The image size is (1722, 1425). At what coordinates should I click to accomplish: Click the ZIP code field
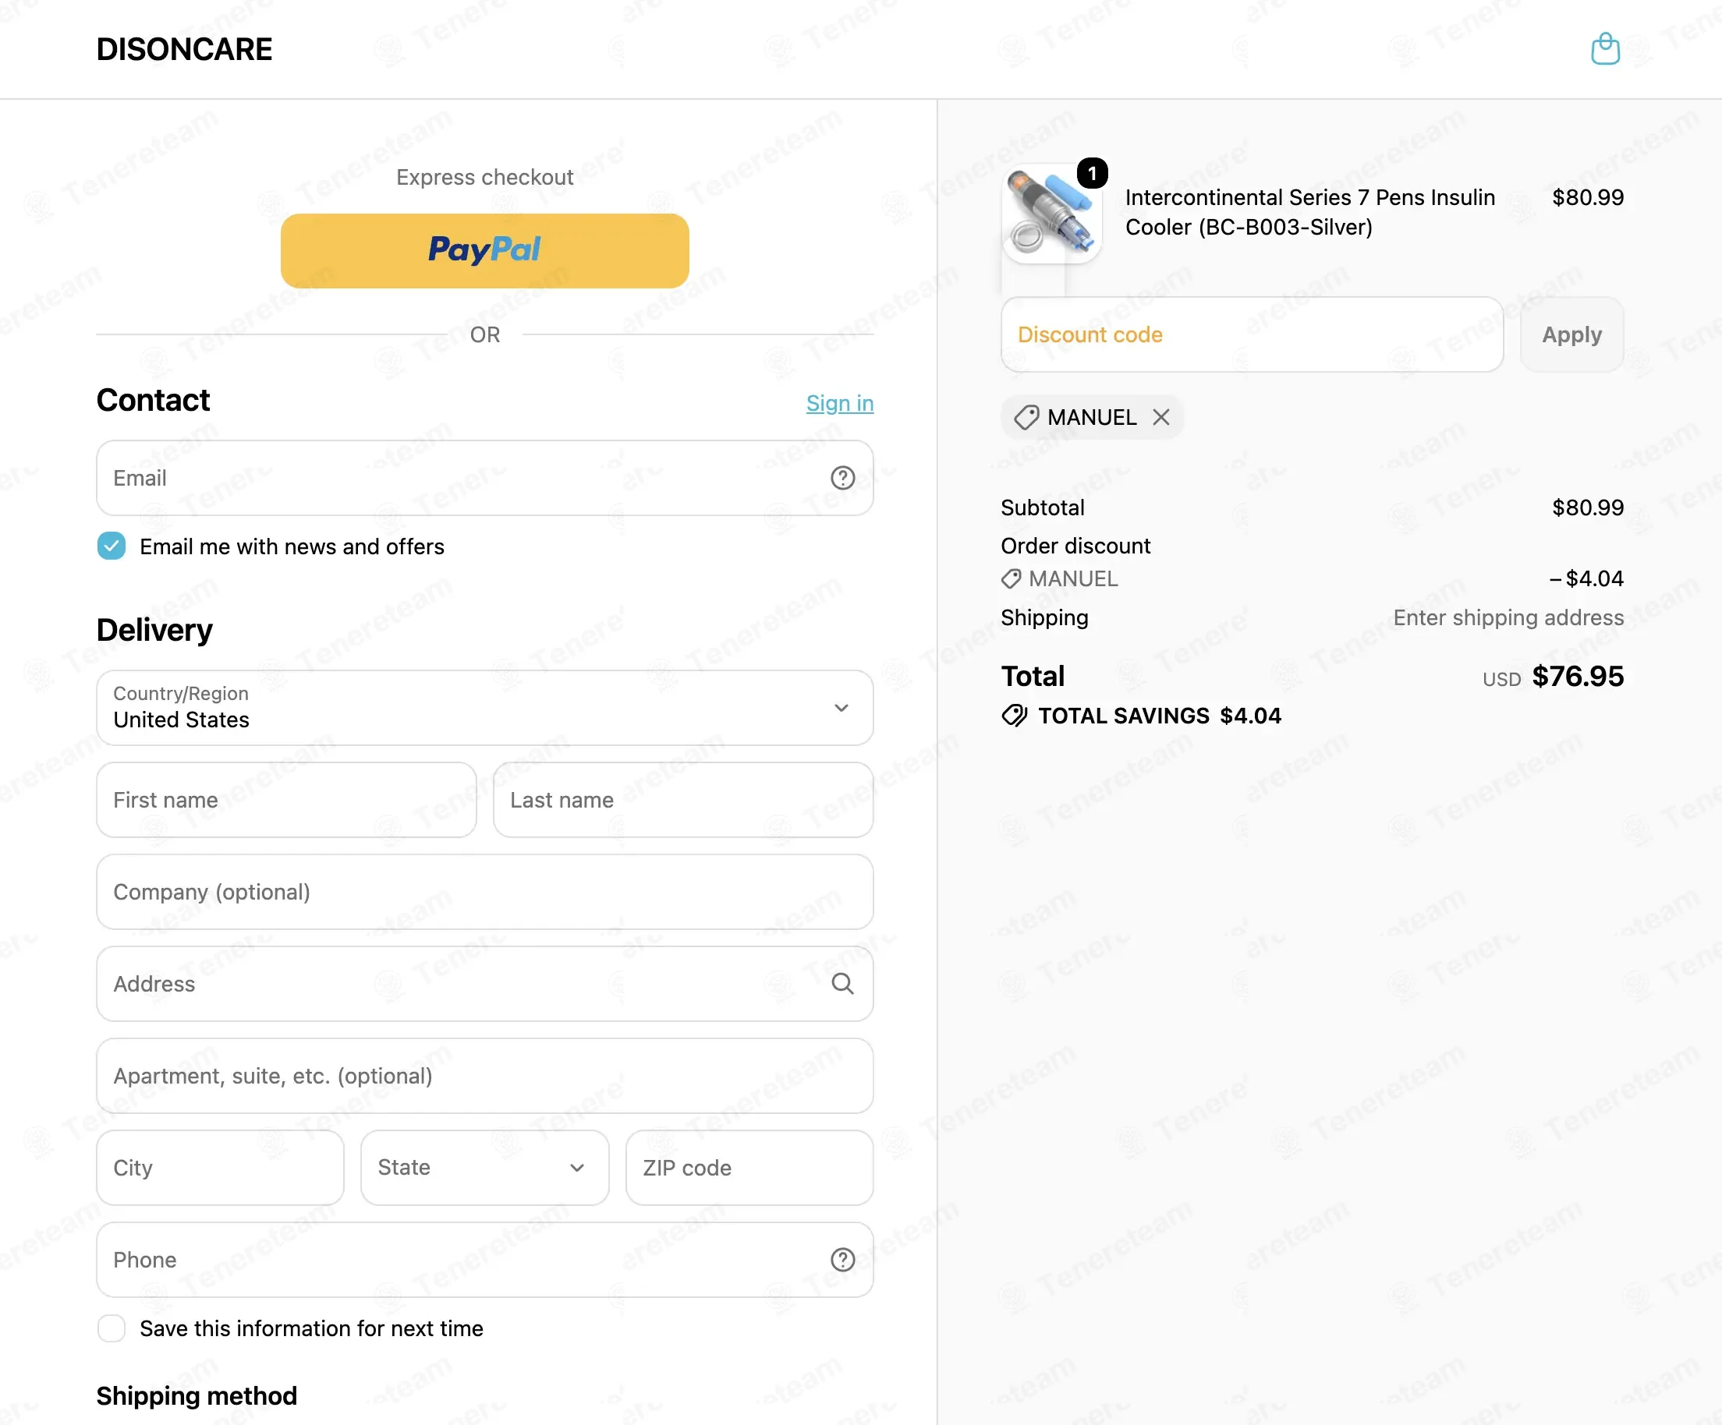click(x=749, y=1168)
